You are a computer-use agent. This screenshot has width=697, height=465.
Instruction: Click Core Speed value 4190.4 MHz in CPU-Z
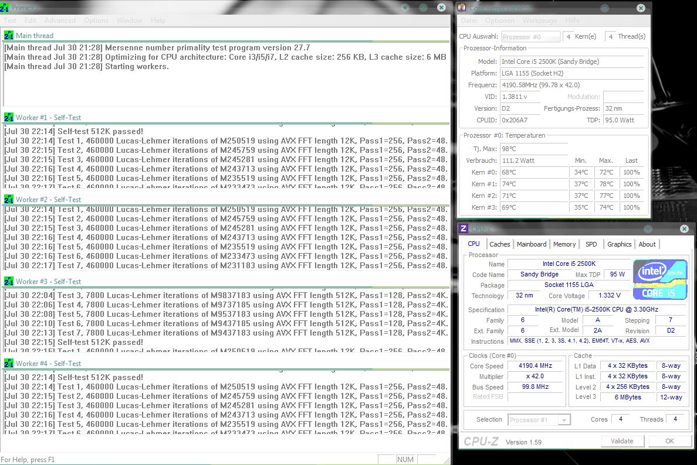[x=535, y=365]
